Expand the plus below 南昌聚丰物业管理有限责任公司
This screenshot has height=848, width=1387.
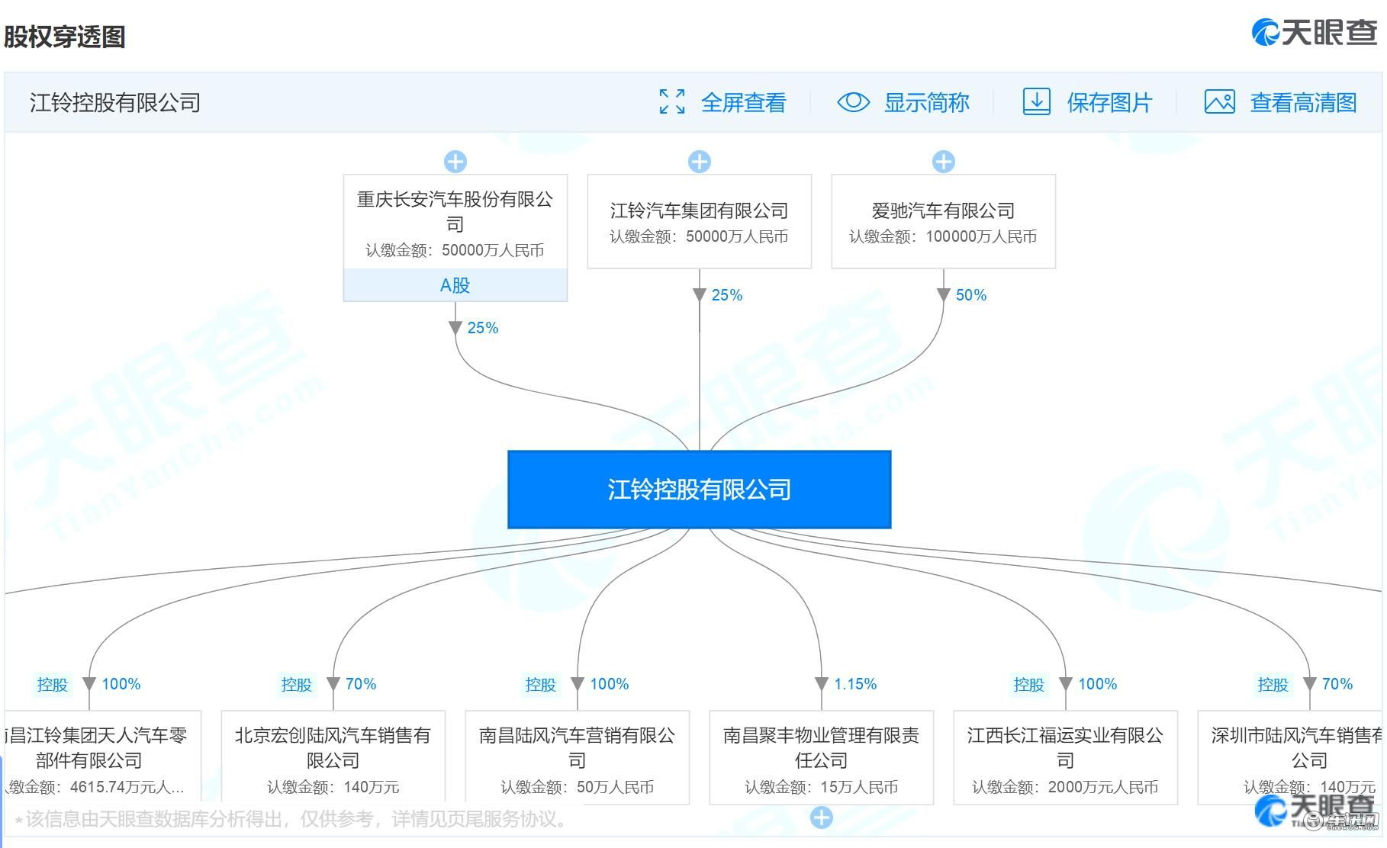(822, 818)
